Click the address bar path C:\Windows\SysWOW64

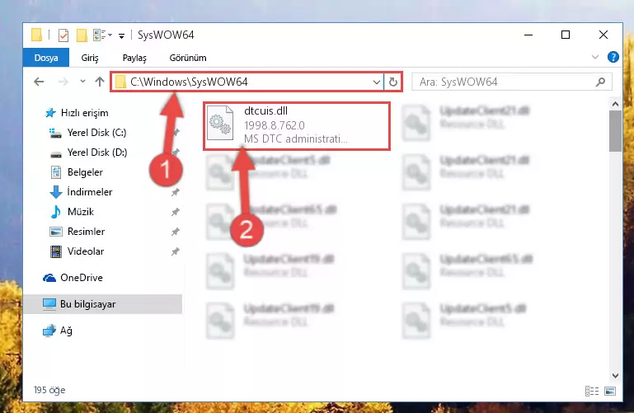(x=189, y=82)
